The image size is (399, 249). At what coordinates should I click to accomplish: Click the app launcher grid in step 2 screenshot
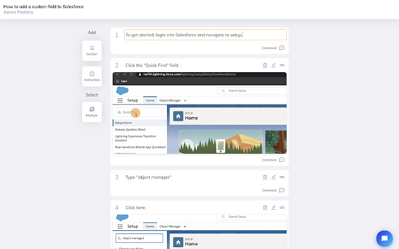pos(120,100)
